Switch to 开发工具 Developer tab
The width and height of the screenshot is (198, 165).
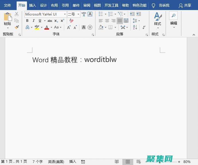click(x=111, y=5)
